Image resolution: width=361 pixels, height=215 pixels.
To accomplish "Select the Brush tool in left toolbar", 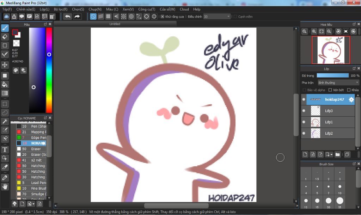I will pyautogui.click(x=5, y=28).
